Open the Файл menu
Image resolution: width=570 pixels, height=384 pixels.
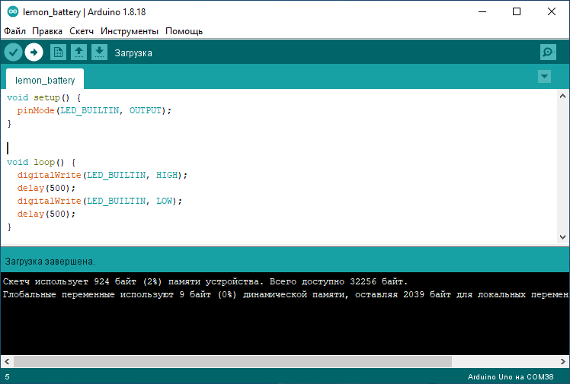(15, 31)
